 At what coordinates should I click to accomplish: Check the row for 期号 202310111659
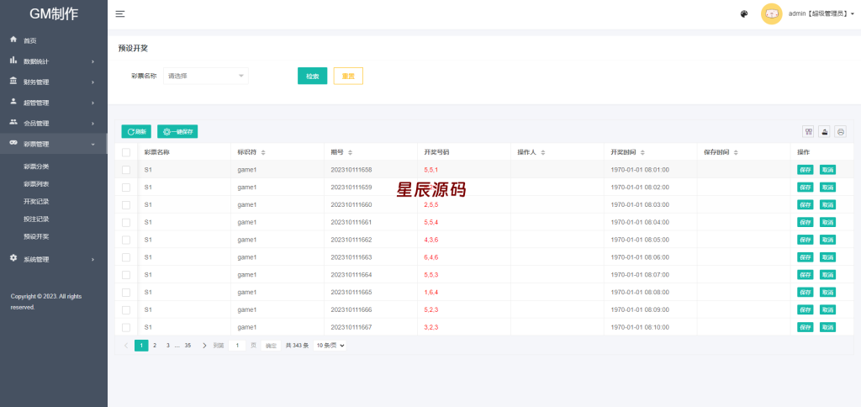click(x=126, y=188)
